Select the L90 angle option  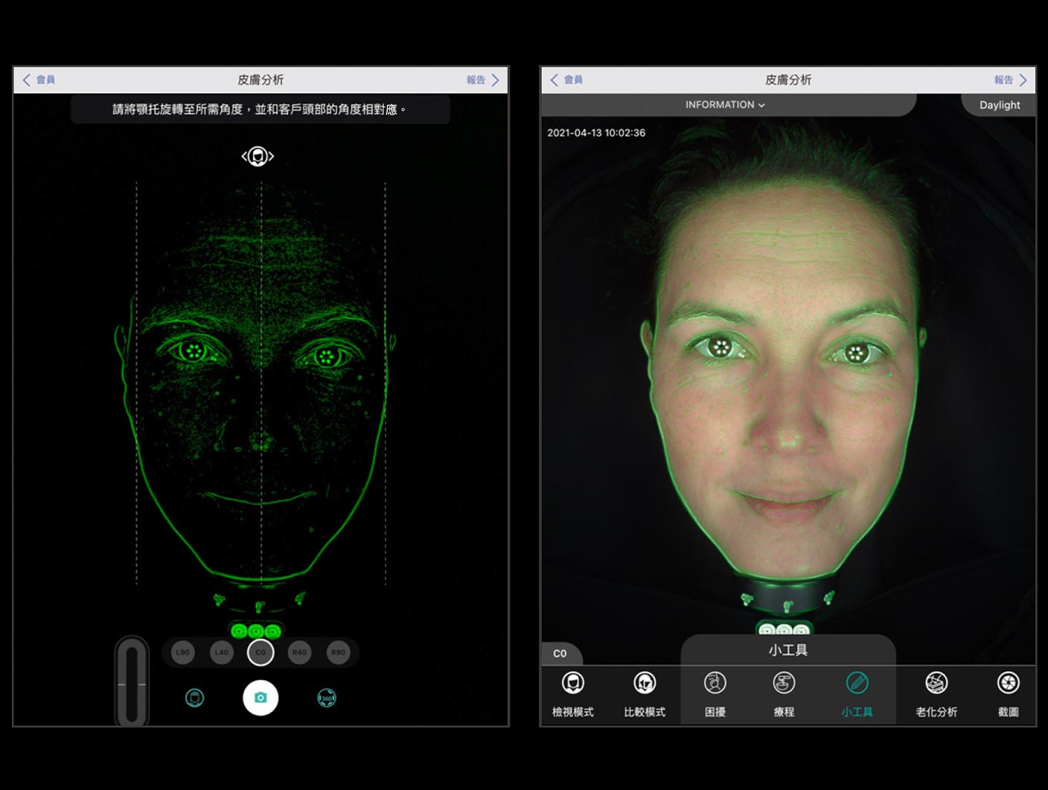coord(183,652)
